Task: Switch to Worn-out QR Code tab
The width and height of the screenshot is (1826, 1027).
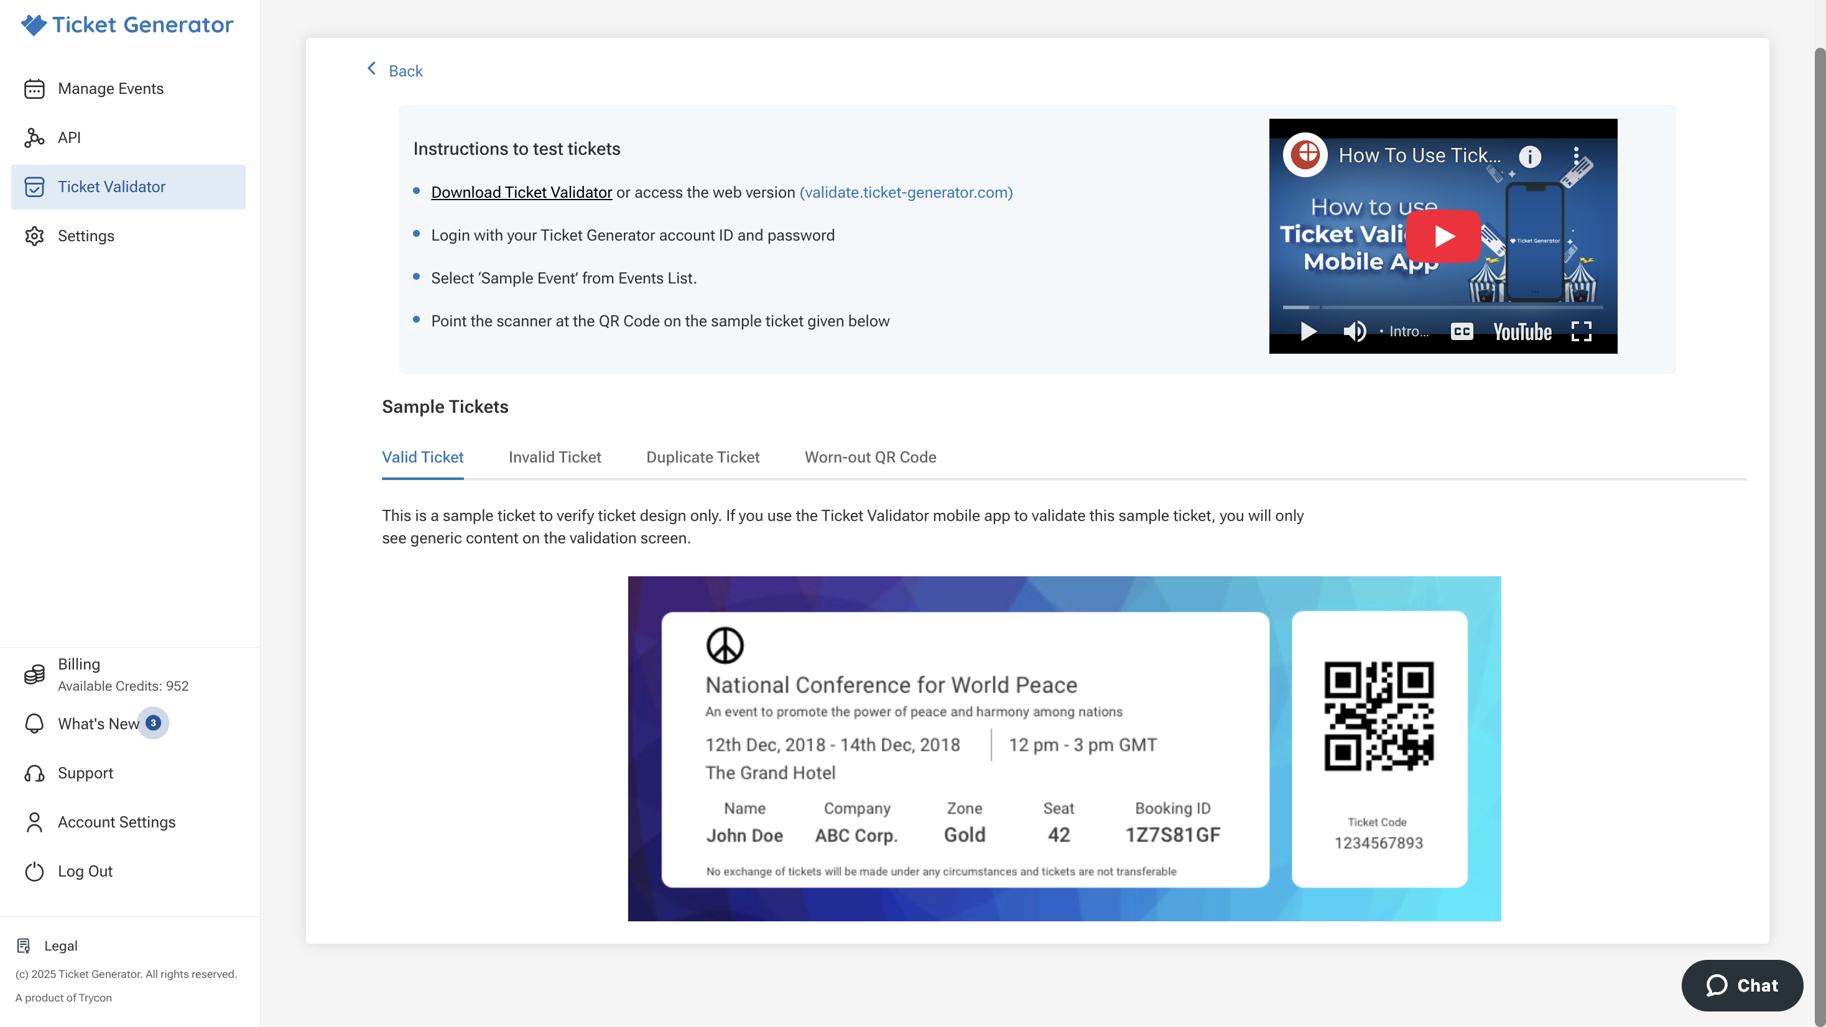Action: [869, 457]
